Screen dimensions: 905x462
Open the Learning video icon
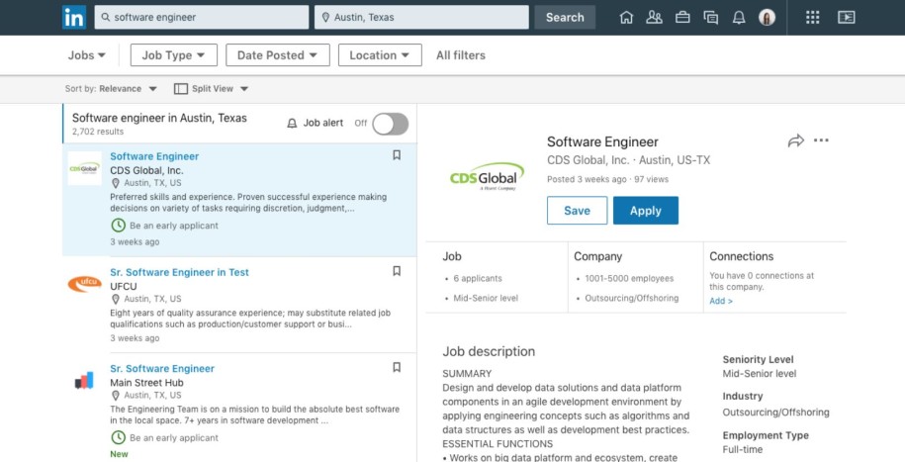click(x=846, y=18)
